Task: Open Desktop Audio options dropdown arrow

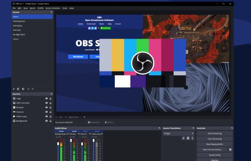Action: click(x=67, y=134)
